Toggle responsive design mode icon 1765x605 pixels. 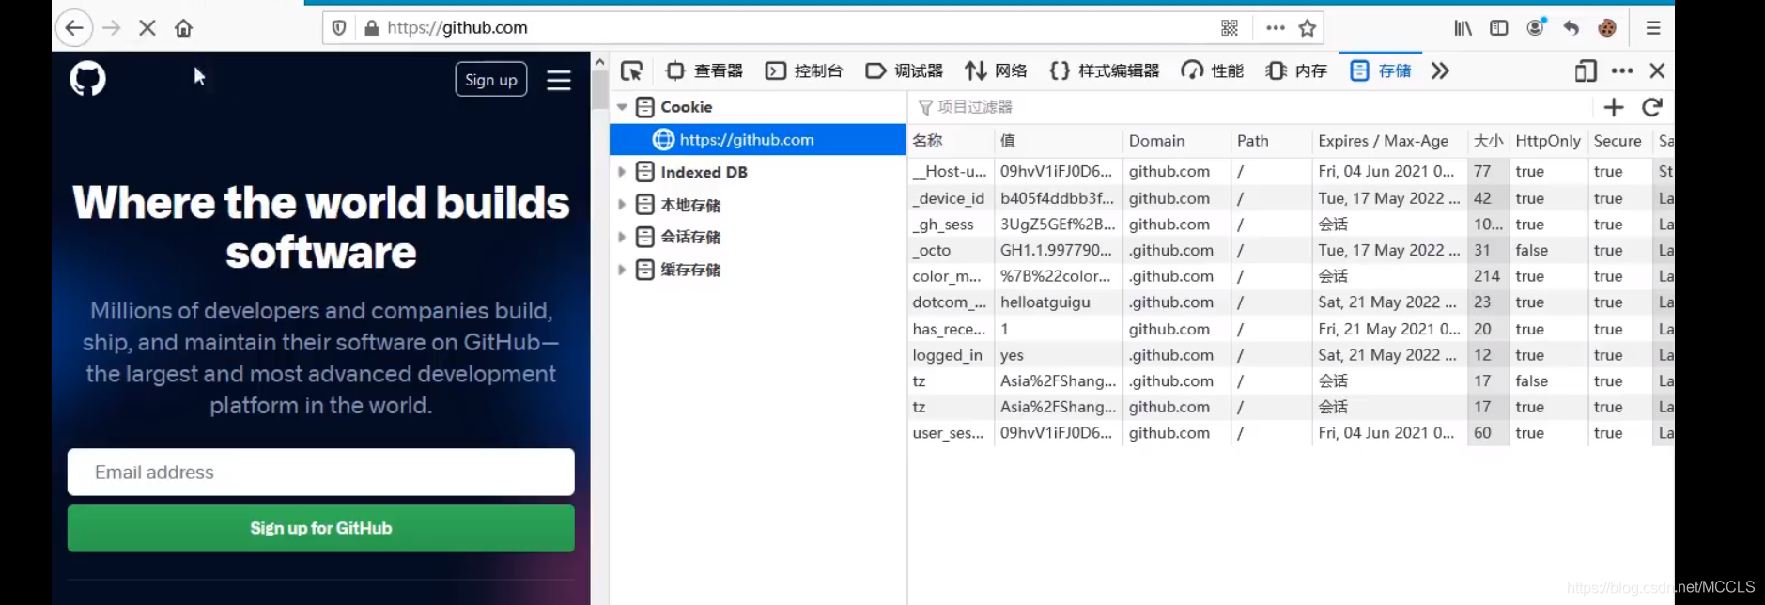(x=1586, y=70)
